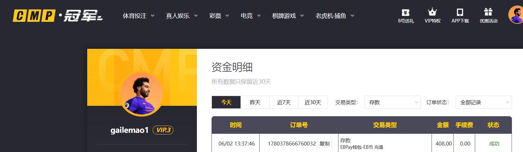Click order number 1780378666760032
523x152 pixels.
(292, 144)
